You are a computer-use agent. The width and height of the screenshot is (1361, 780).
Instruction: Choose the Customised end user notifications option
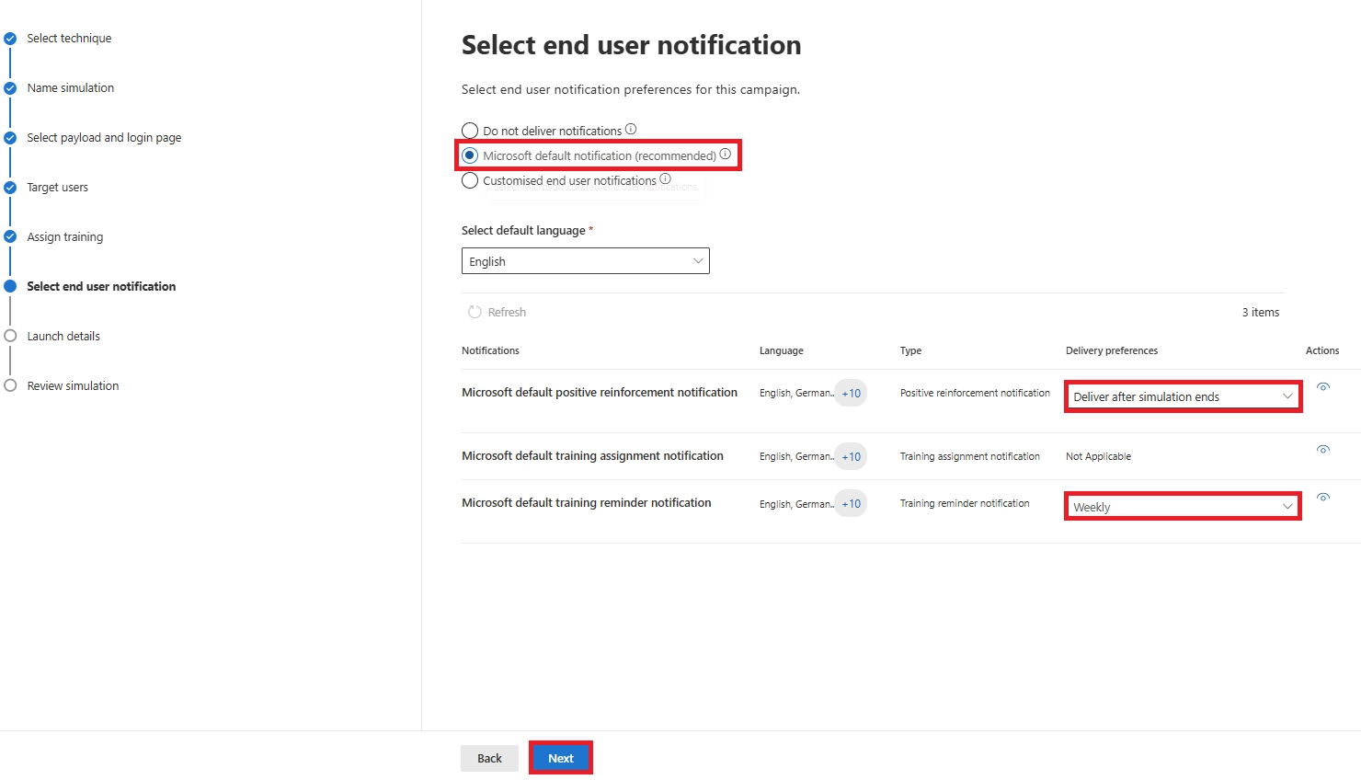(470, 180)
